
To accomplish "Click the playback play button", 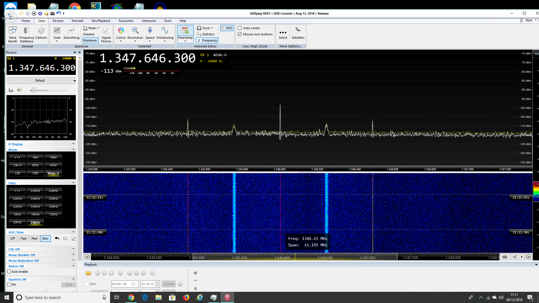I will [x=97, y=273].
